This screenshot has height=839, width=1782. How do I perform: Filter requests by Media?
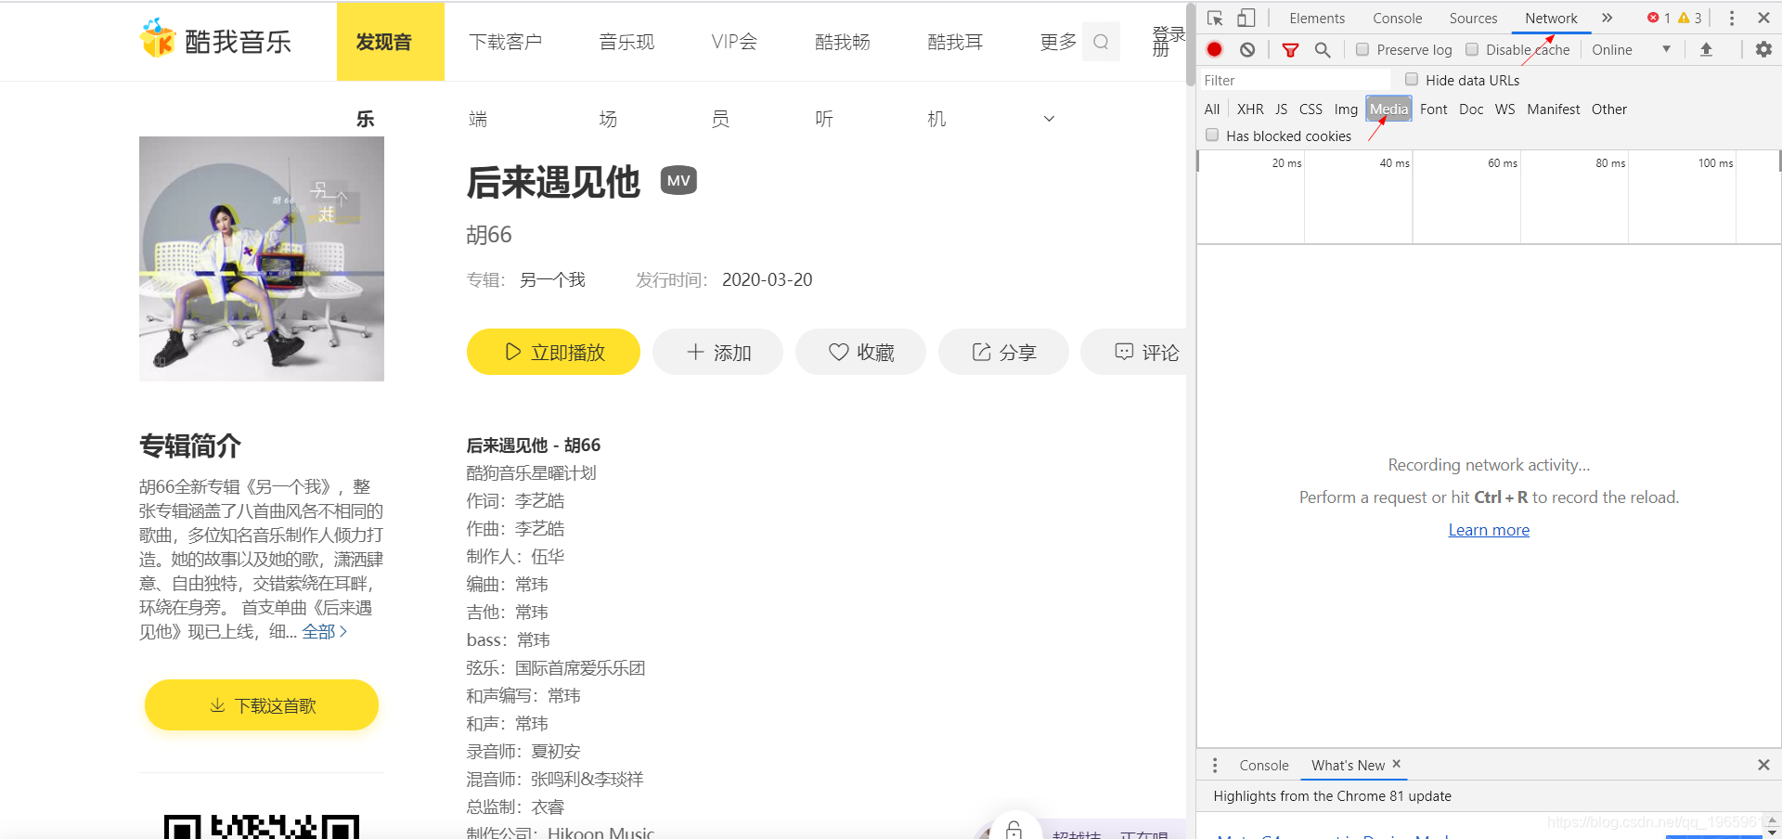coord(1388,109)
